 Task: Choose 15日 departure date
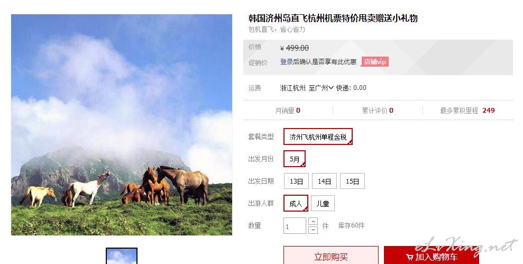coord(352,181)
